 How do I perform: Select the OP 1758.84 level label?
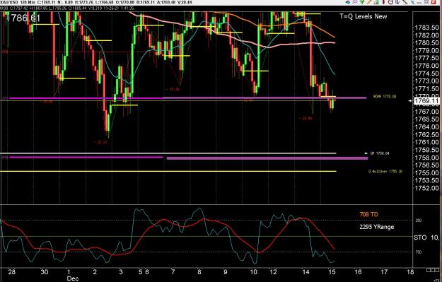[x=380, y=153]
